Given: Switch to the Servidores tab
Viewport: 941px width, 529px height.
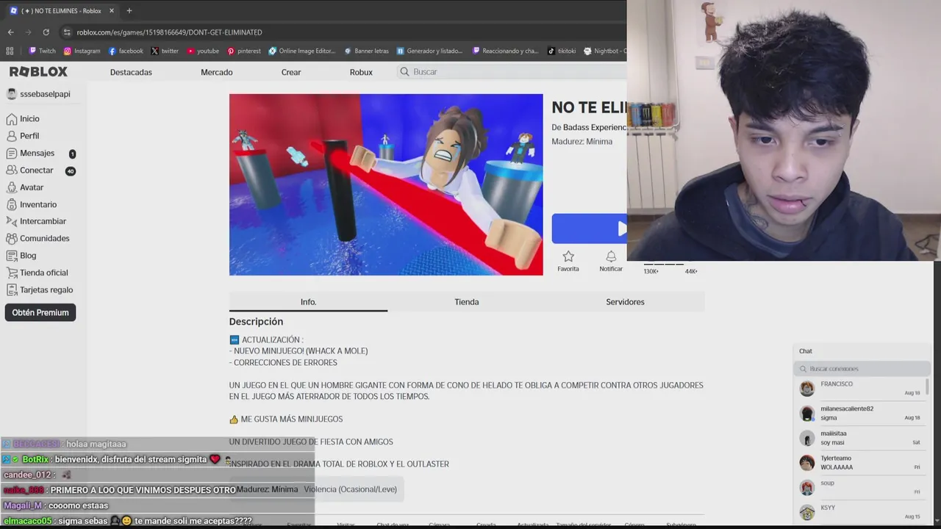Looking at the screenshot, I should click(625, 302).
